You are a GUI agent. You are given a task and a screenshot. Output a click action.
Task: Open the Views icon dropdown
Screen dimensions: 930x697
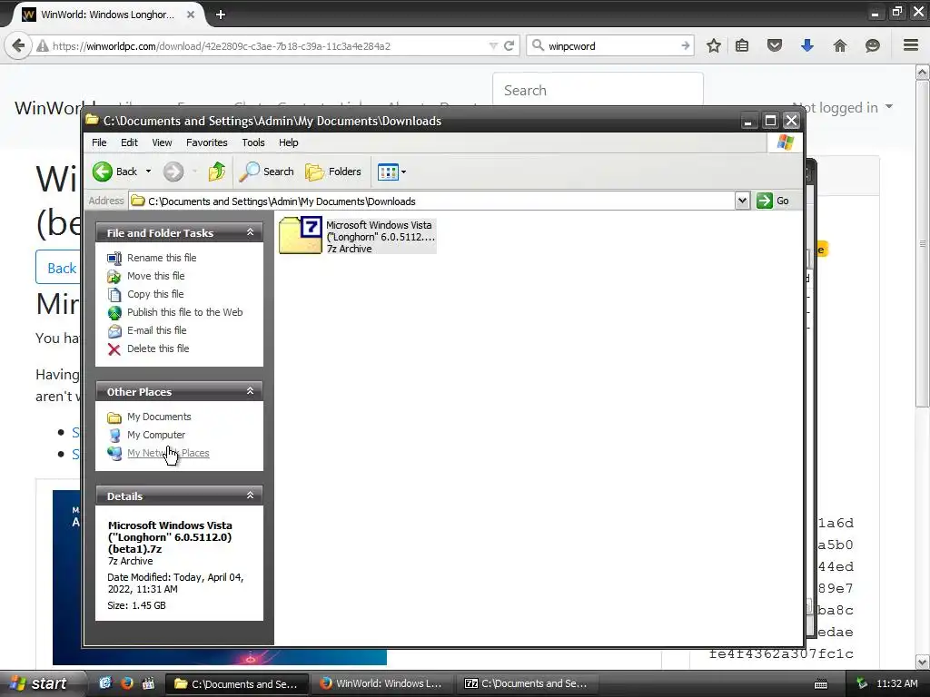pos(392,172)
